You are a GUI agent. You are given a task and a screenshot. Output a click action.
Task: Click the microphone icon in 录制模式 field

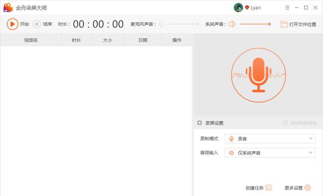click(231, 139)
